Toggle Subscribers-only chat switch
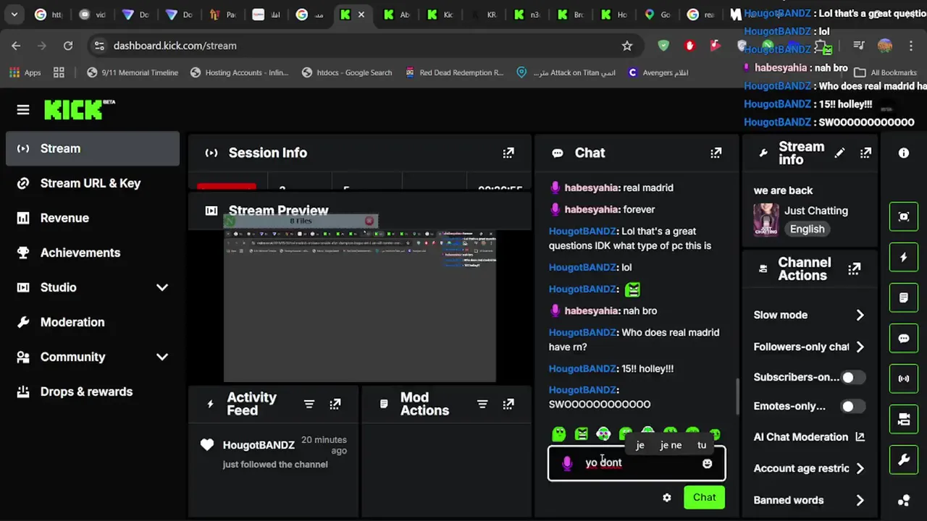This screenshot has height=521, width=927. tap(852, 377)
